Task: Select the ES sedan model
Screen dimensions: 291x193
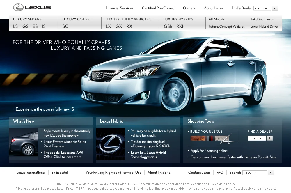Action: click(x=35, y=26)
